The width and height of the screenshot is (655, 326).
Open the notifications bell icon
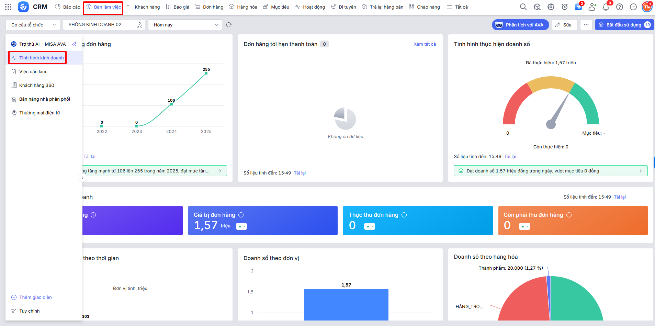tap(606, 7)
